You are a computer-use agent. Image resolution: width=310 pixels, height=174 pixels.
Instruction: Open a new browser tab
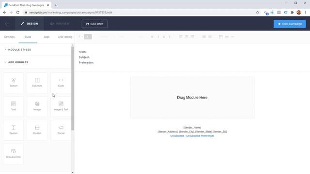click(x=56, y=5)
